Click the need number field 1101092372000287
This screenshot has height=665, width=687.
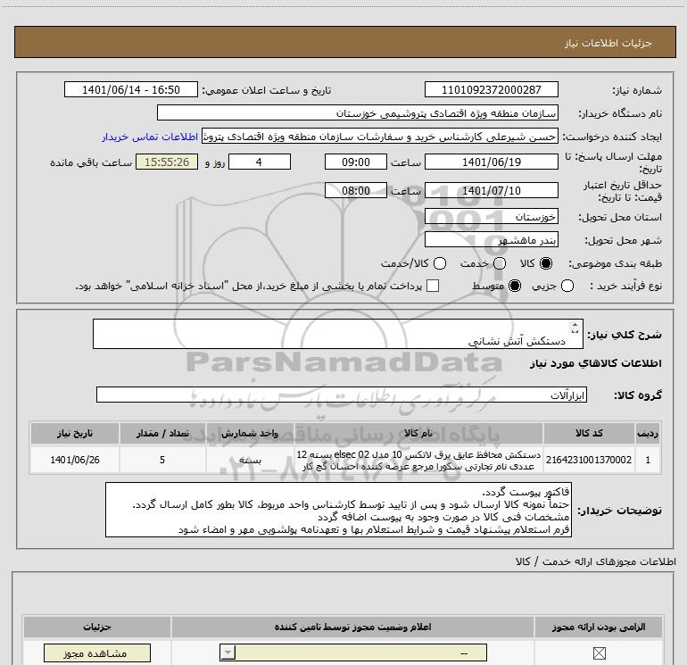point(491,89)
